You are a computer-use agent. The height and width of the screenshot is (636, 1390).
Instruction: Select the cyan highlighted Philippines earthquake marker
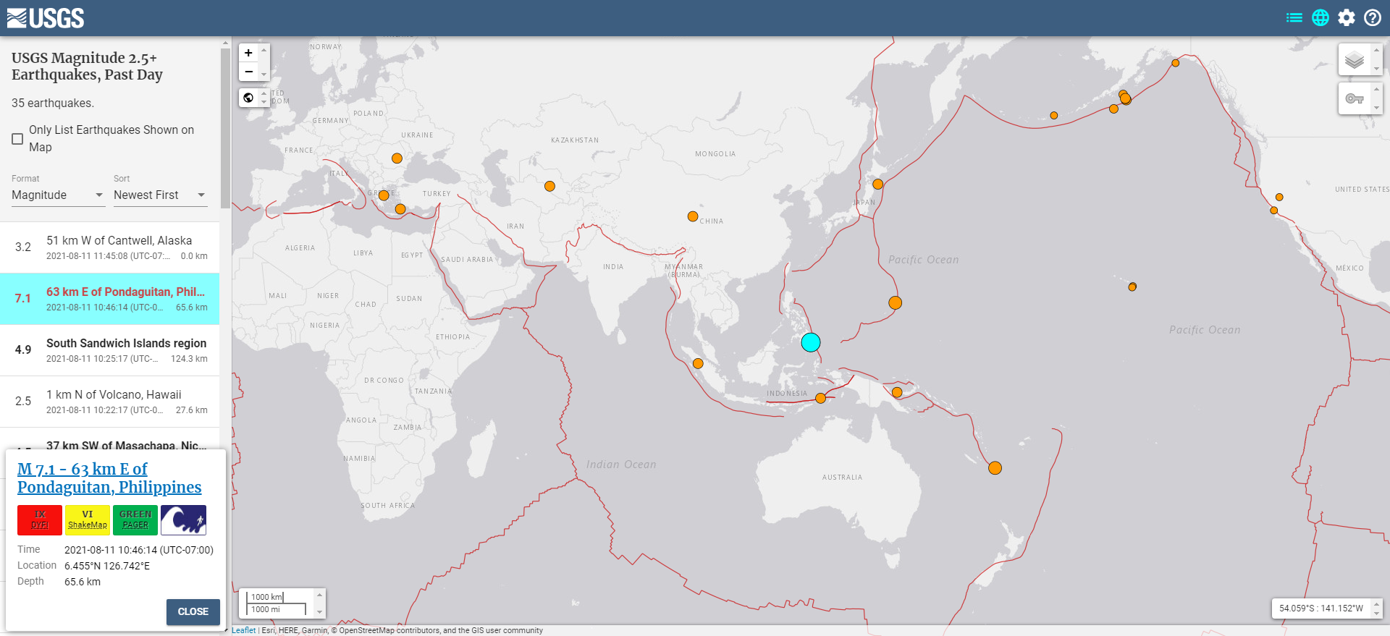coord(811,342)
